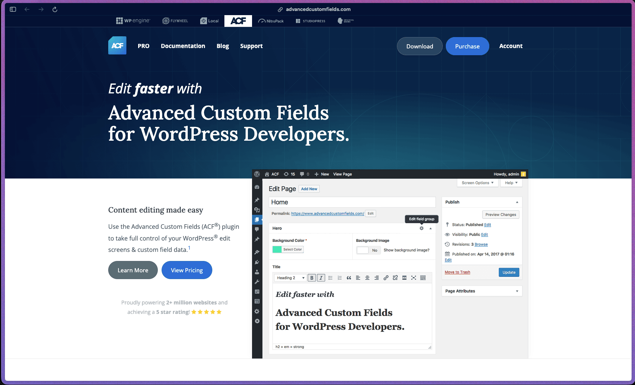Open the Account menu link
The image size is (635, 385).
pos(511,46)
